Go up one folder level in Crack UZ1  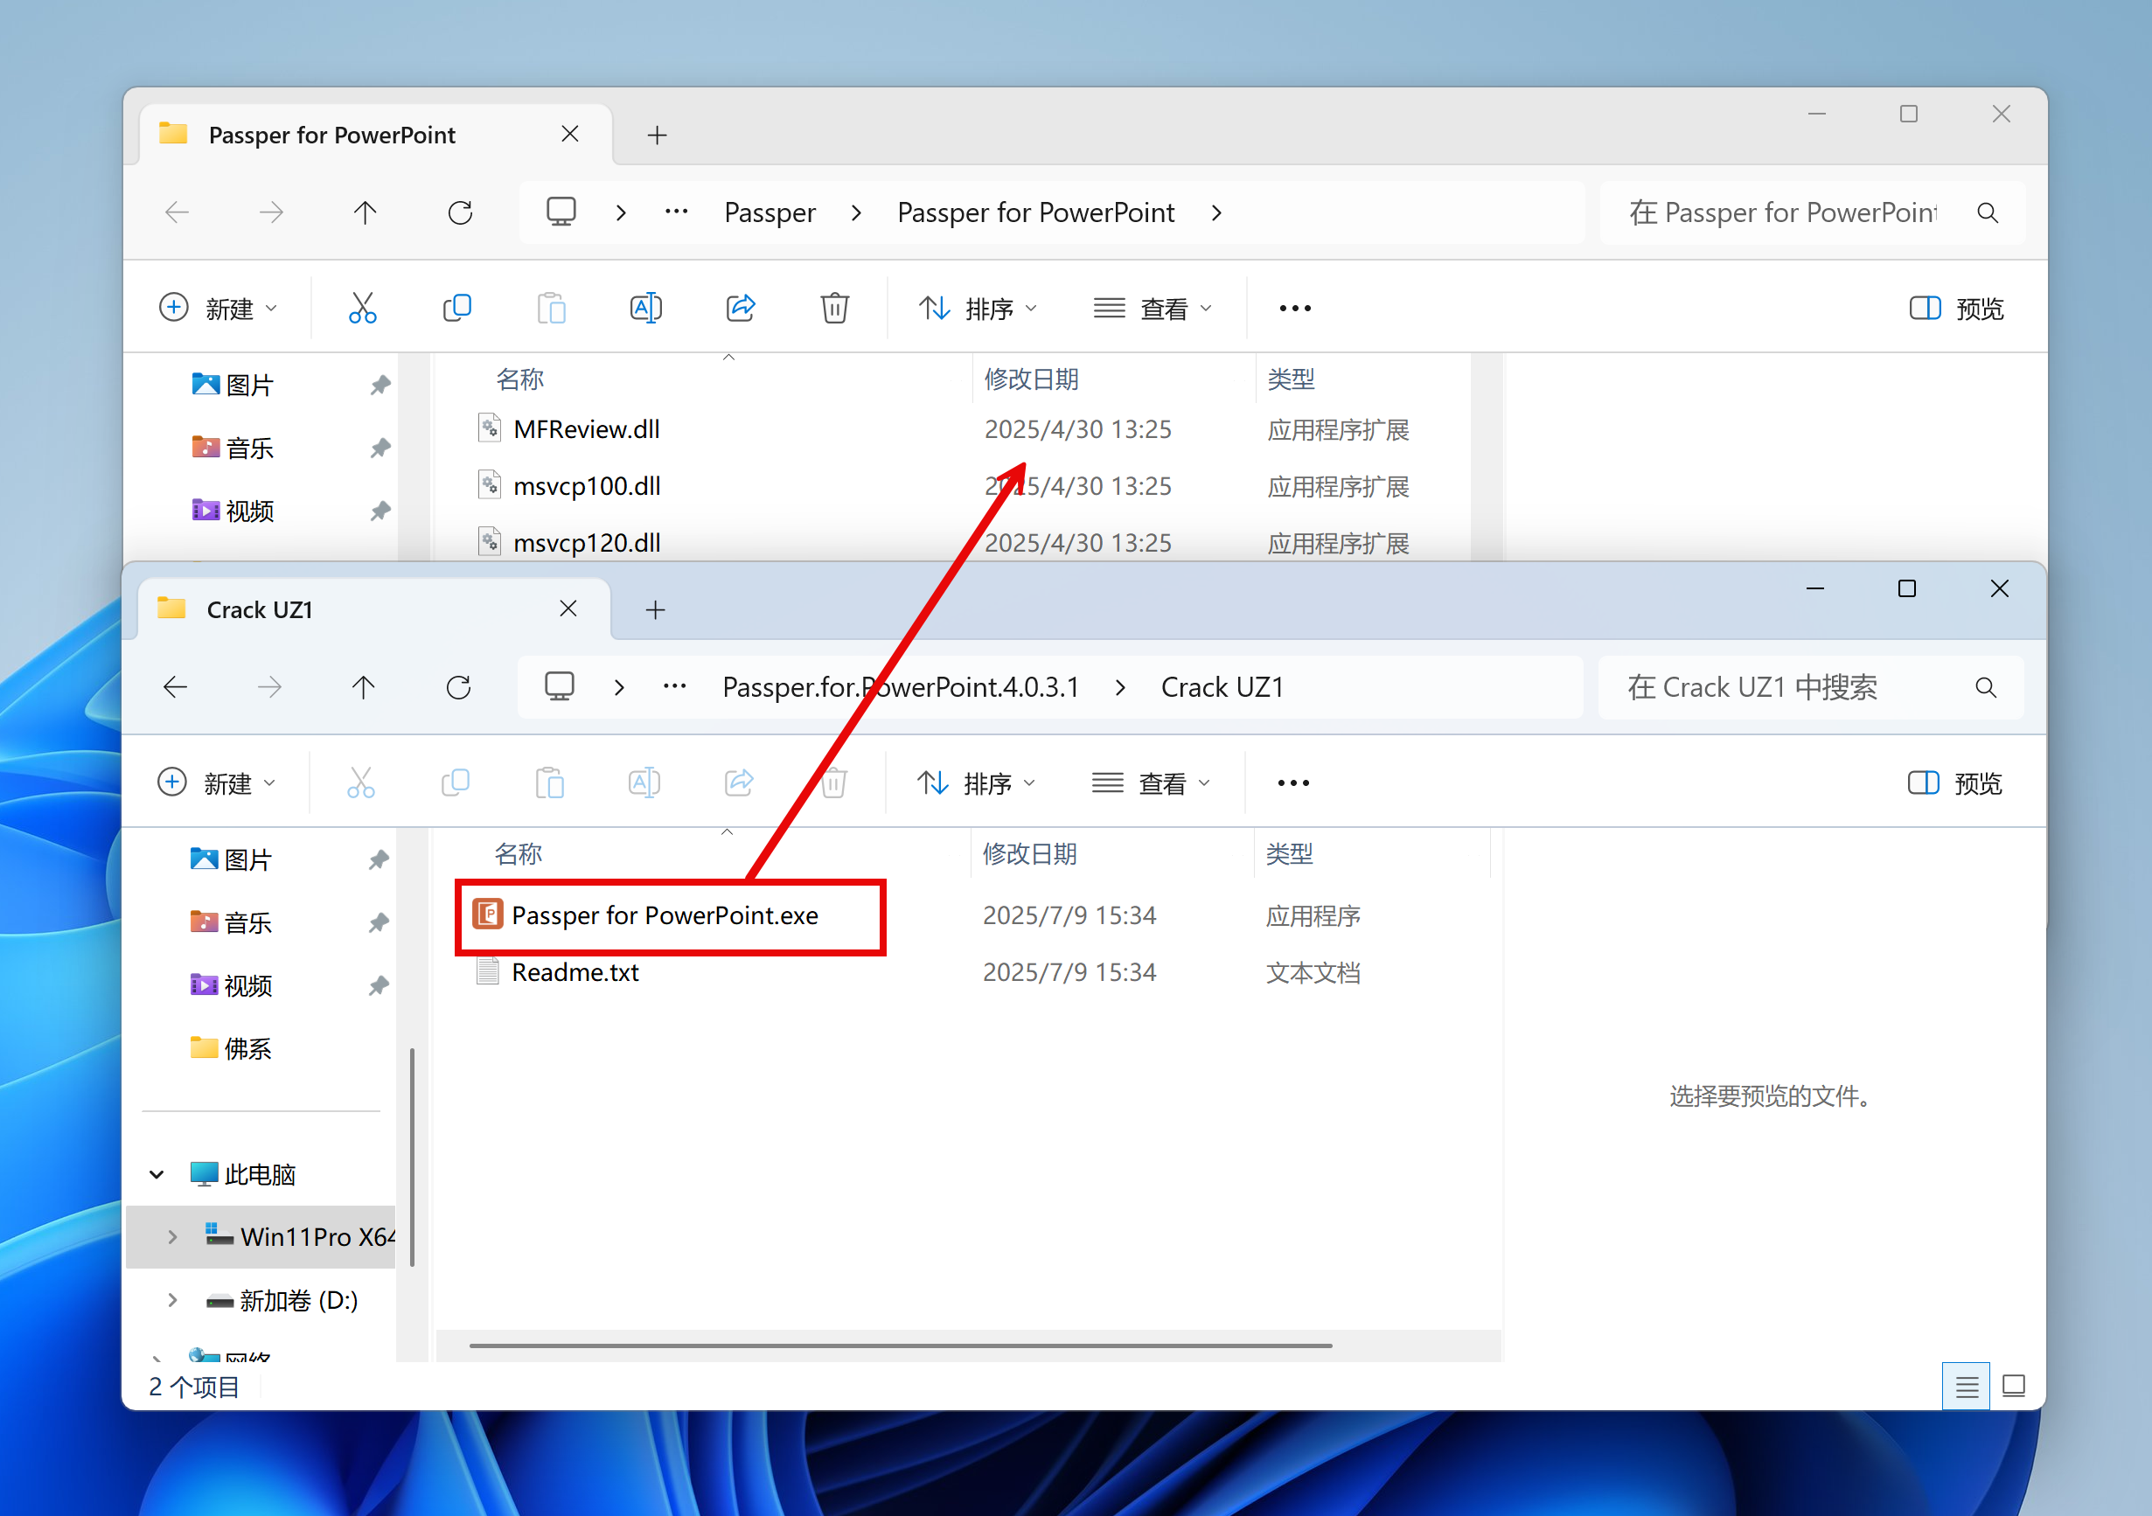(364, 688)
